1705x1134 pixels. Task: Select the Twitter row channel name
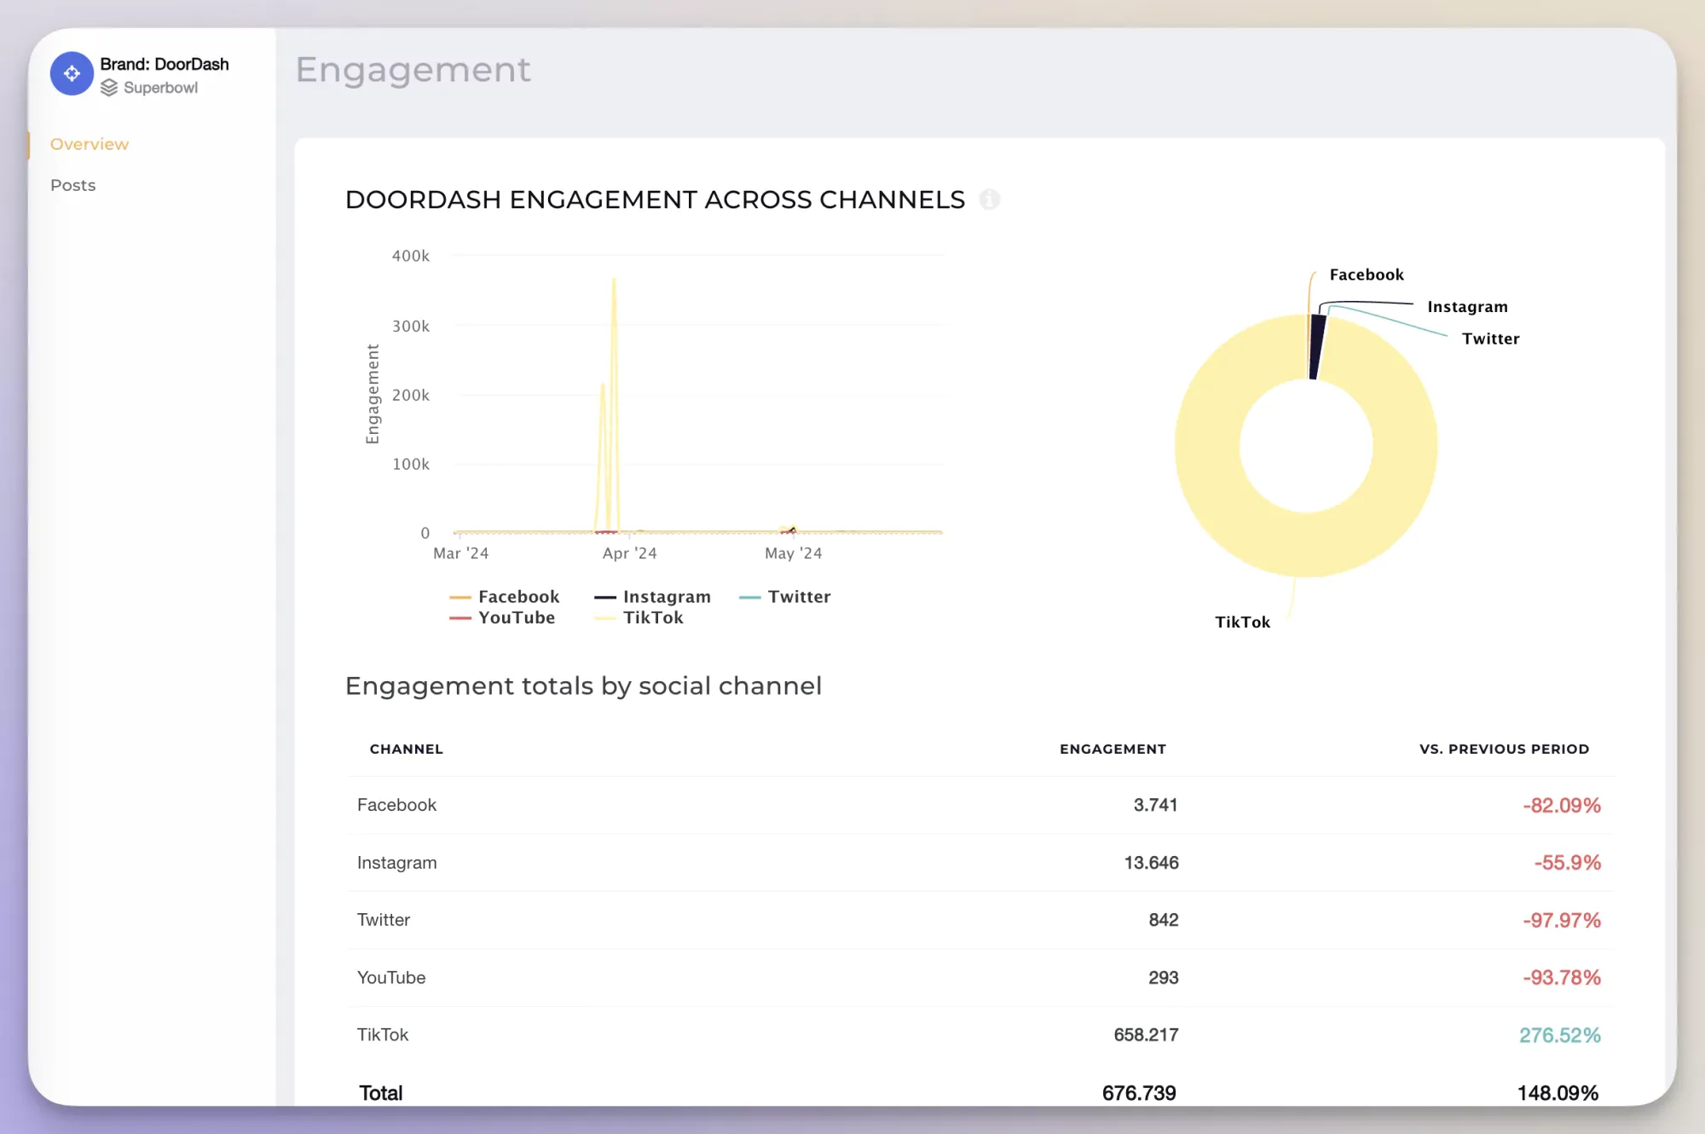pyautogui.click(x=383, y=920)
